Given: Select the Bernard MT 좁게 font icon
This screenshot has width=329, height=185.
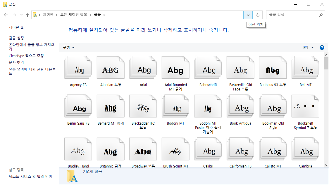Looking at the screenshot, I should 111,106.
